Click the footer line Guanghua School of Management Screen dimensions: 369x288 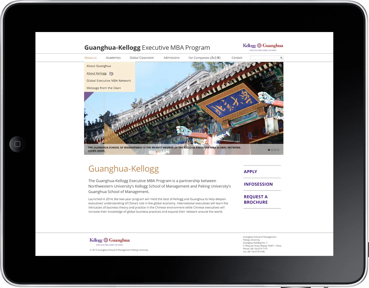(x=260, y=237)
